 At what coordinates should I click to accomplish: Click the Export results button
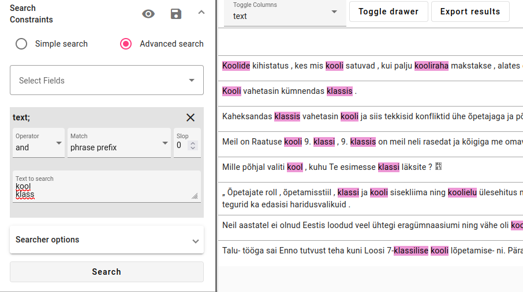pyautogui.click(x=470, y=12)
